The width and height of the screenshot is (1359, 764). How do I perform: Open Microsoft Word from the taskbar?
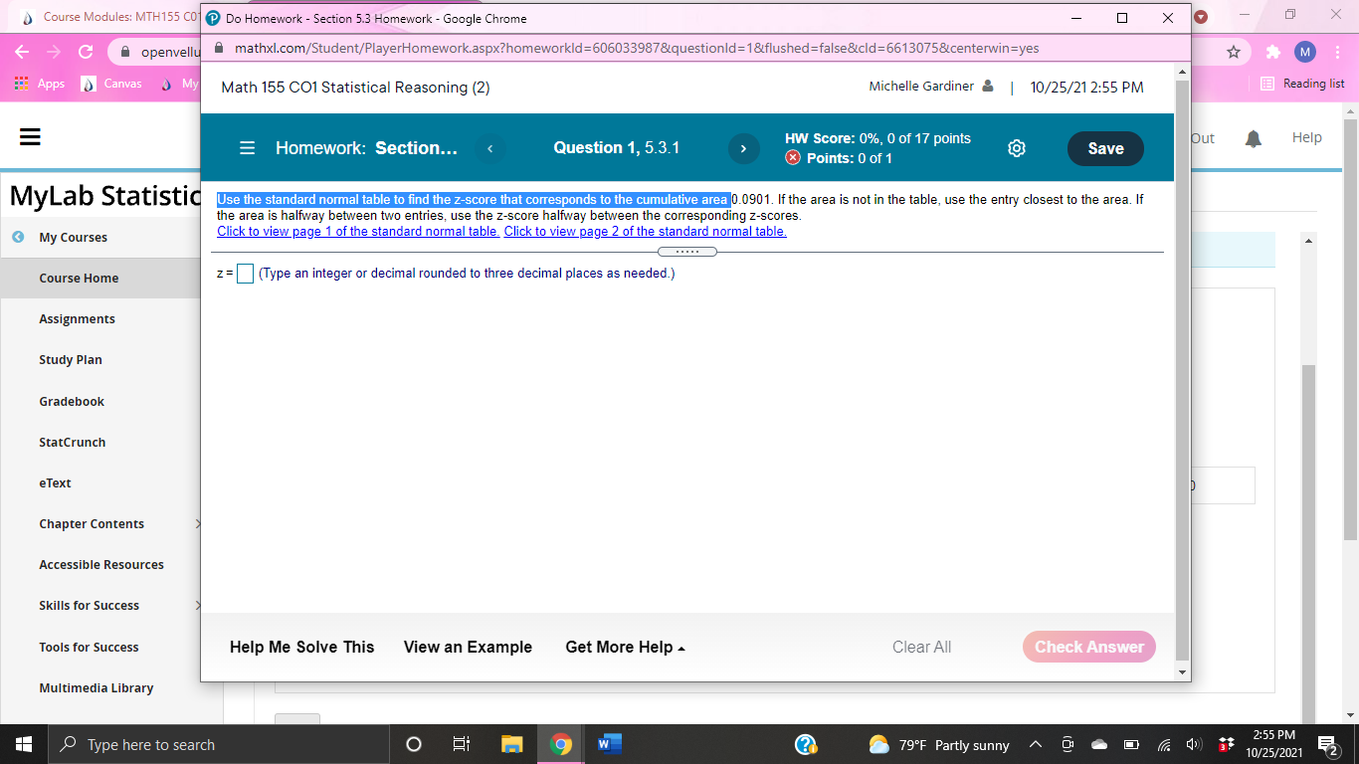pos(610,744)
